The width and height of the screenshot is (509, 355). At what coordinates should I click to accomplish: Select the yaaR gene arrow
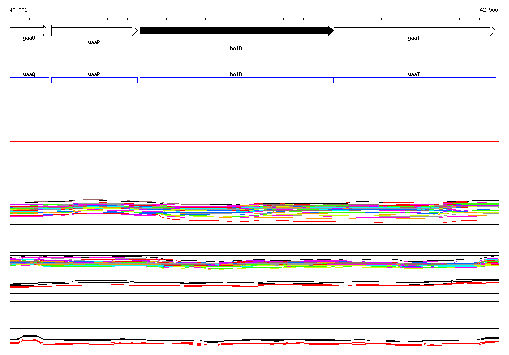94,31
